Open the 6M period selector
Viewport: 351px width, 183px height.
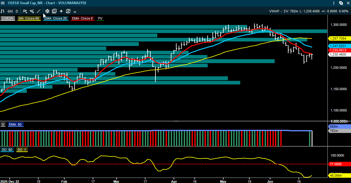coord(10,11)
